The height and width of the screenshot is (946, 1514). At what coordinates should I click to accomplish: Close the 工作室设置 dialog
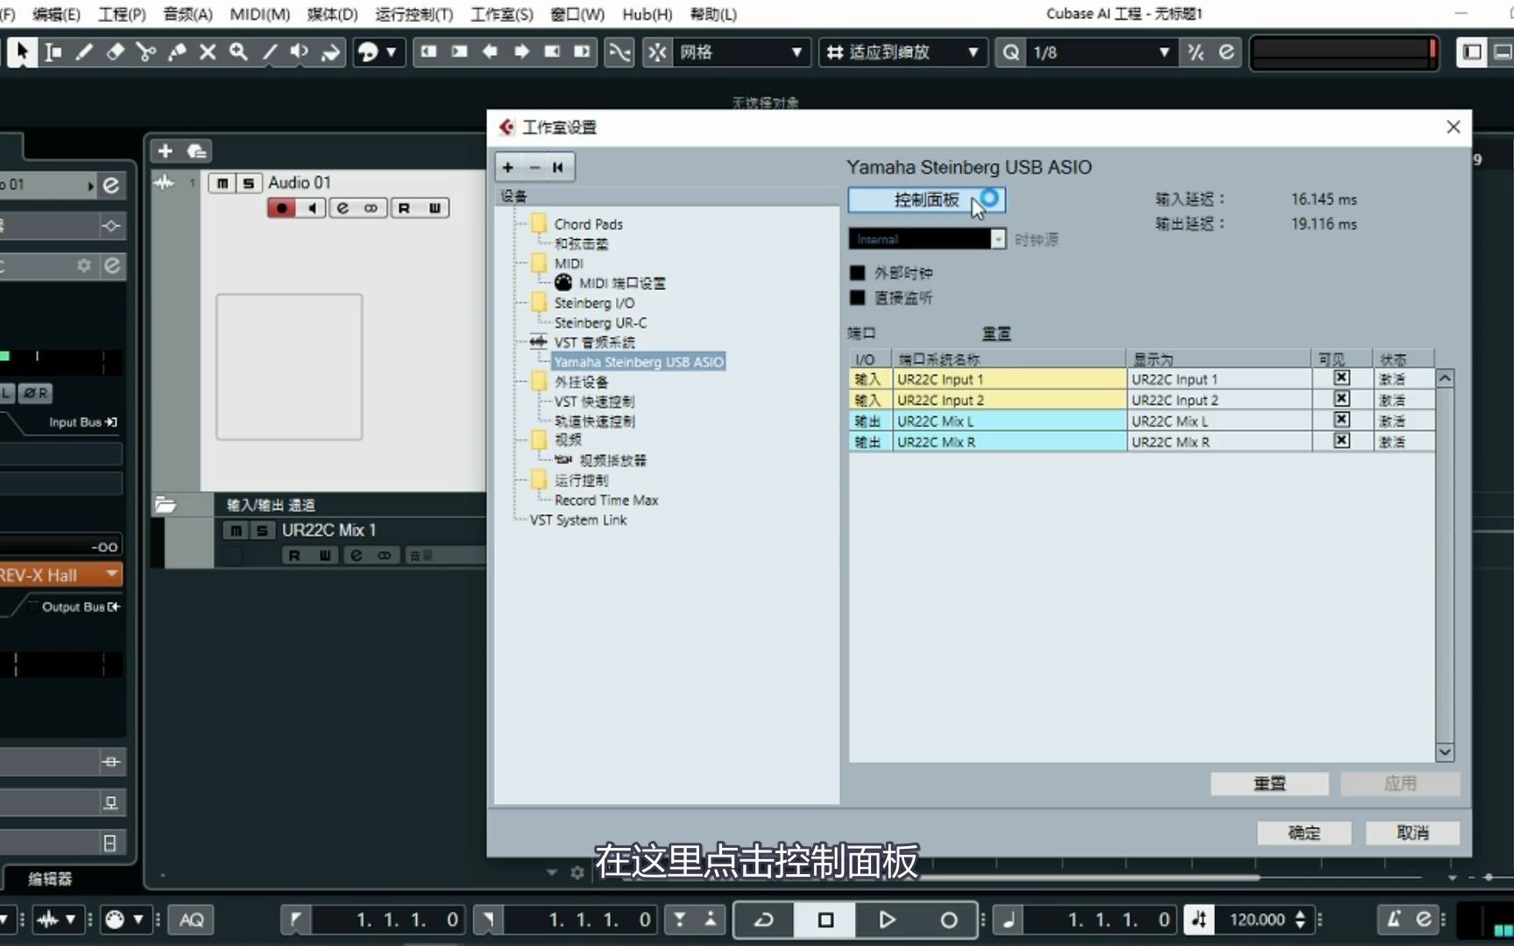point(1454,127)
